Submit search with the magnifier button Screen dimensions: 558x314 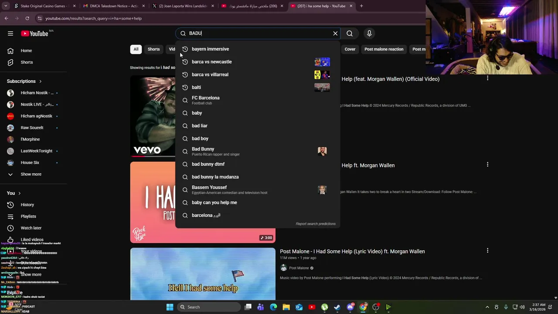click(350, 33)
